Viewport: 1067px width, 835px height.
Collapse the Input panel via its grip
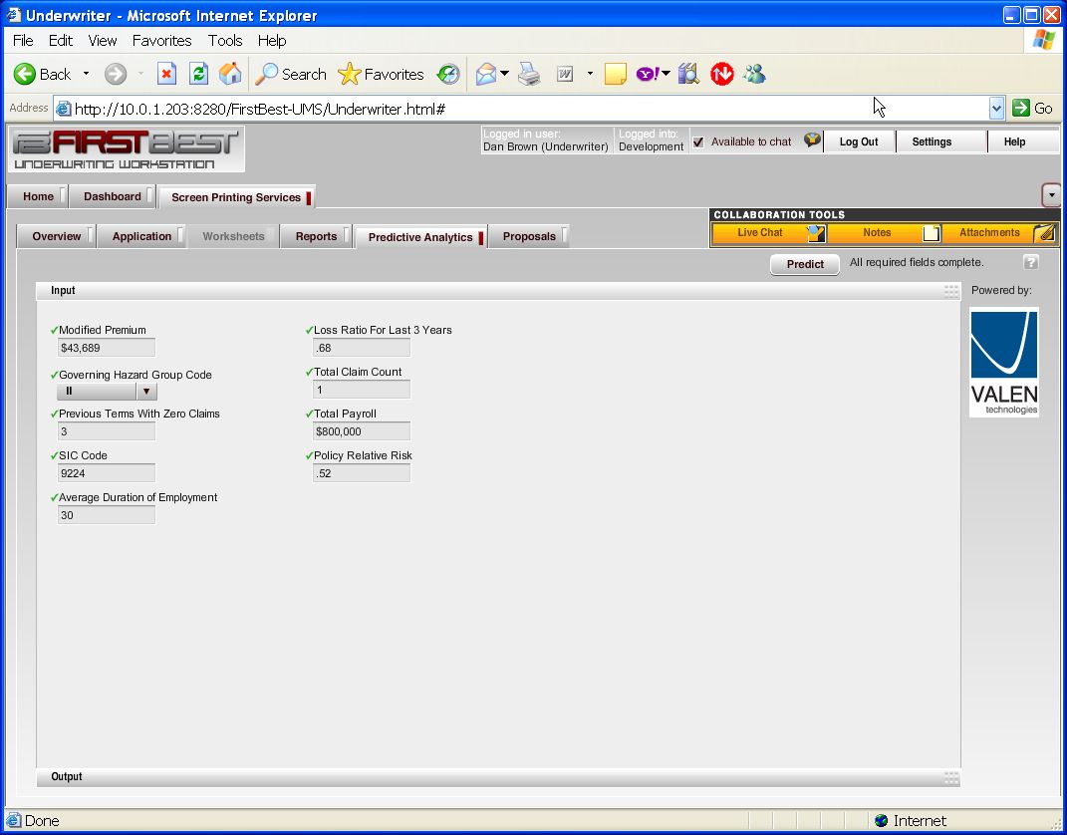click(951, 291)
